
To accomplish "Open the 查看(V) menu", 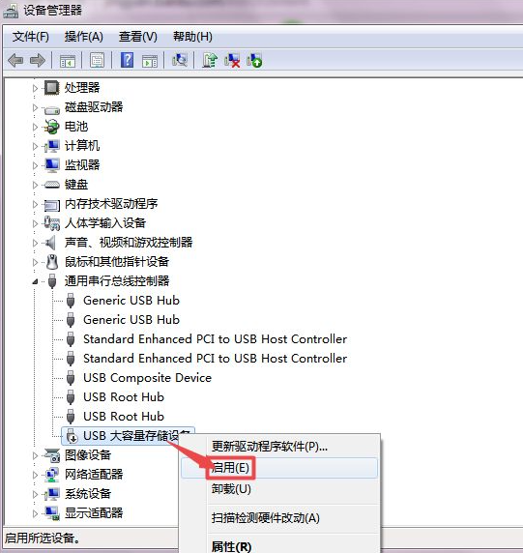I will point(138,37).
